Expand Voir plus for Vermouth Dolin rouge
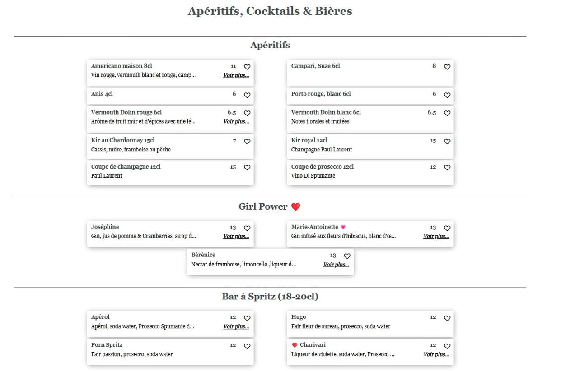Screen dimensions: 575x371 click(236, 121)
